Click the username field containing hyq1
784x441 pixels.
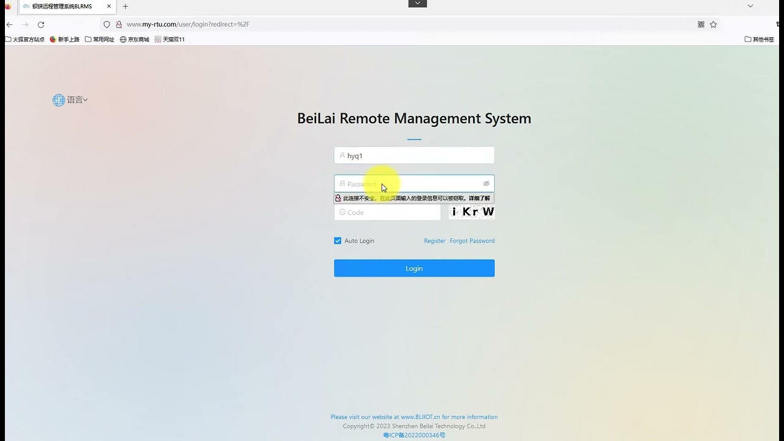(414, 156)
